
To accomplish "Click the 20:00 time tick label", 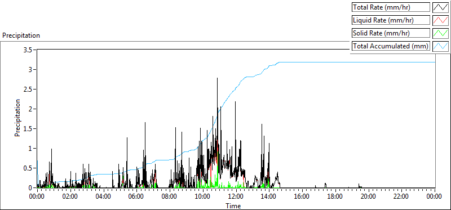I will pyautogui.click(x=369, y=197).
